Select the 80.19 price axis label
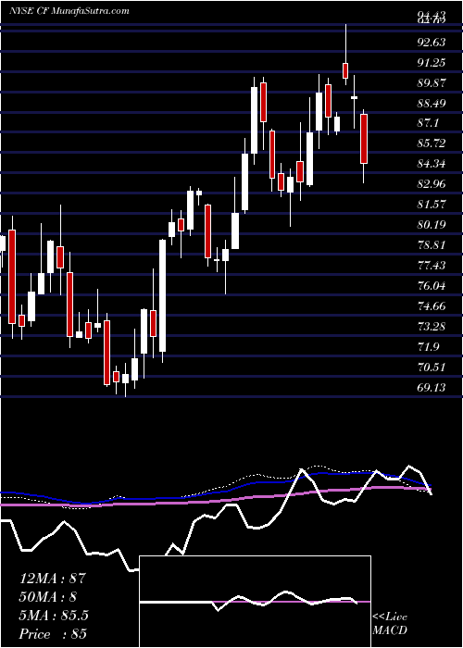The image size is (463, 648). click(431, 225)
